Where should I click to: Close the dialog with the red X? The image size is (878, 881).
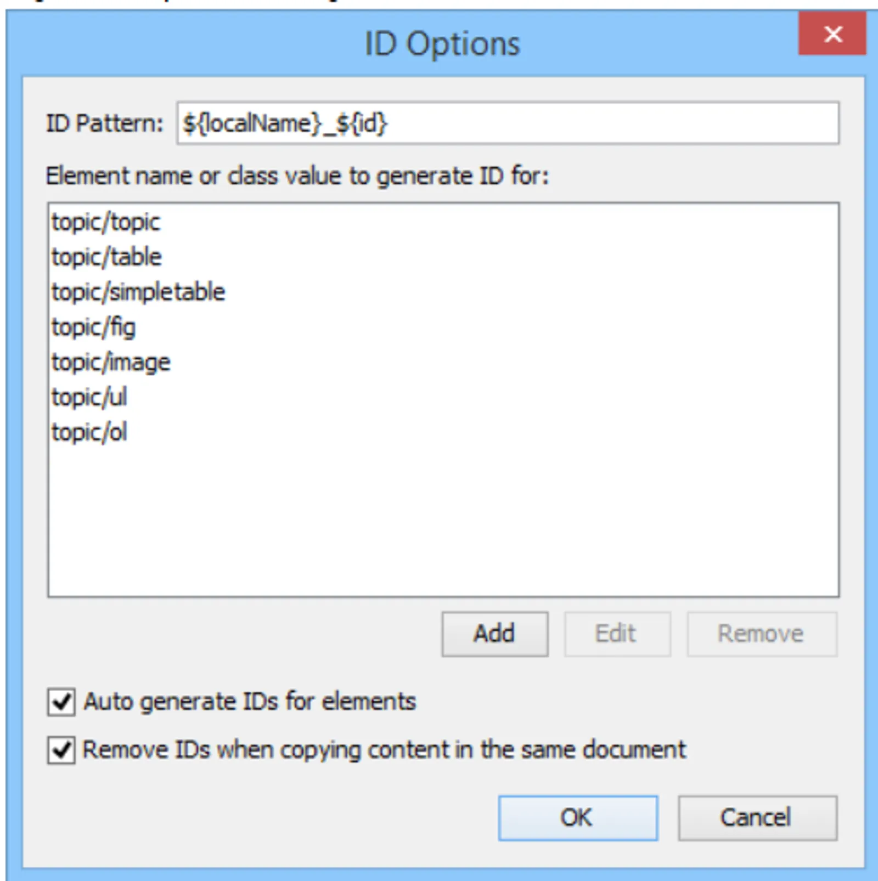832,34
